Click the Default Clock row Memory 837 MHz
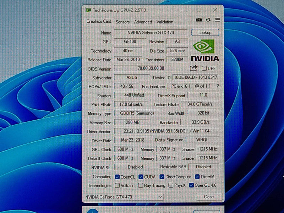Screen dimensions: 284x213 tap(167, 158)
